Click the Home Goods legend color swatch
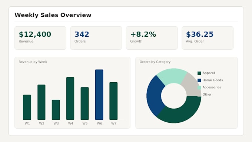 tap(199, 80)
